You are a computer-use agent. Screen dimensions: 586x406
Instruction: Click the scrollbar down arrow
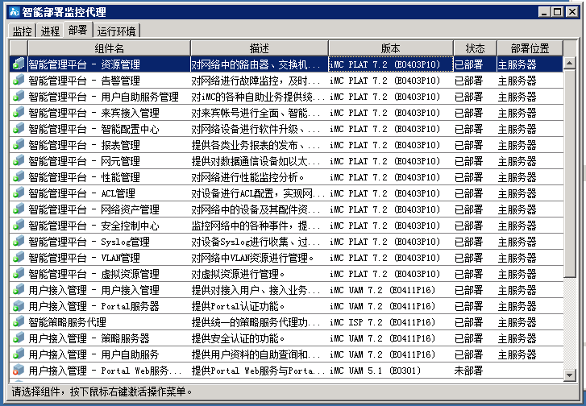click(569, 375)
